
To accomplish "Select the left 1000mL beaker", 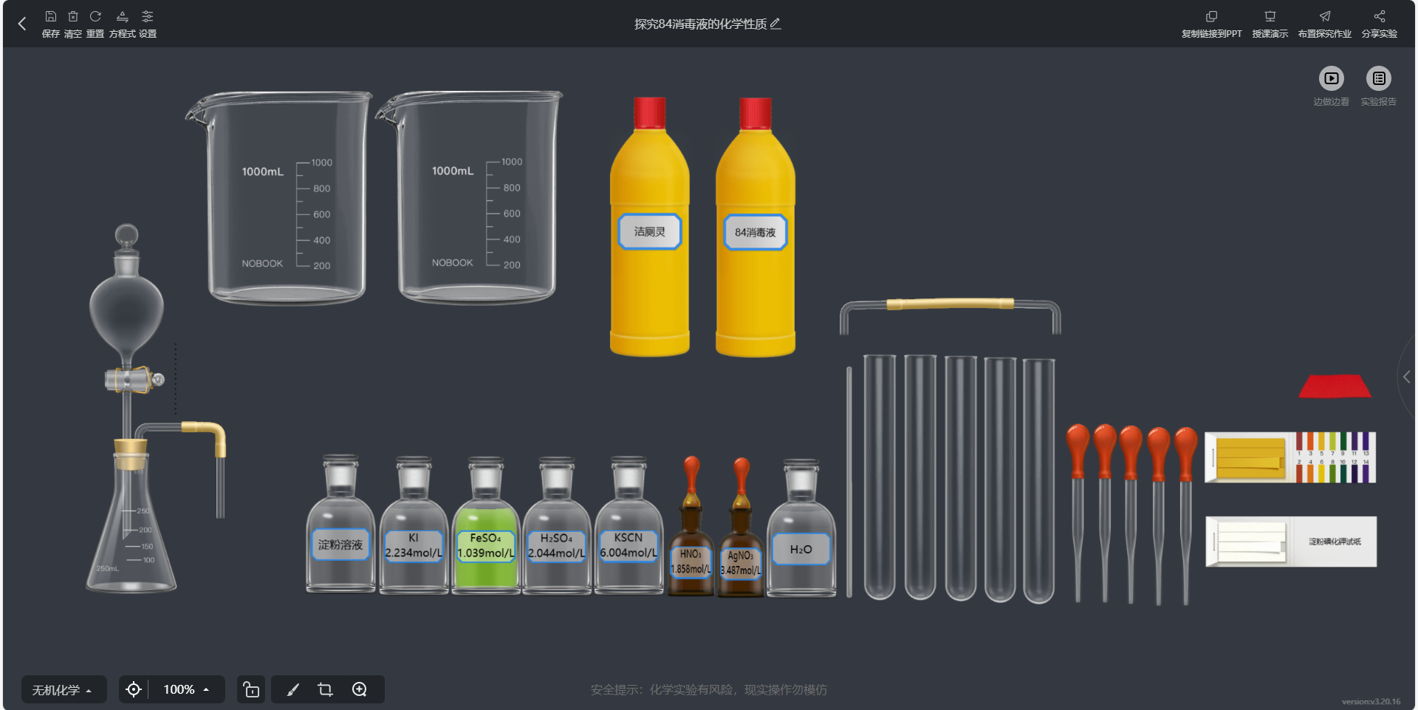I will point(280,197).
